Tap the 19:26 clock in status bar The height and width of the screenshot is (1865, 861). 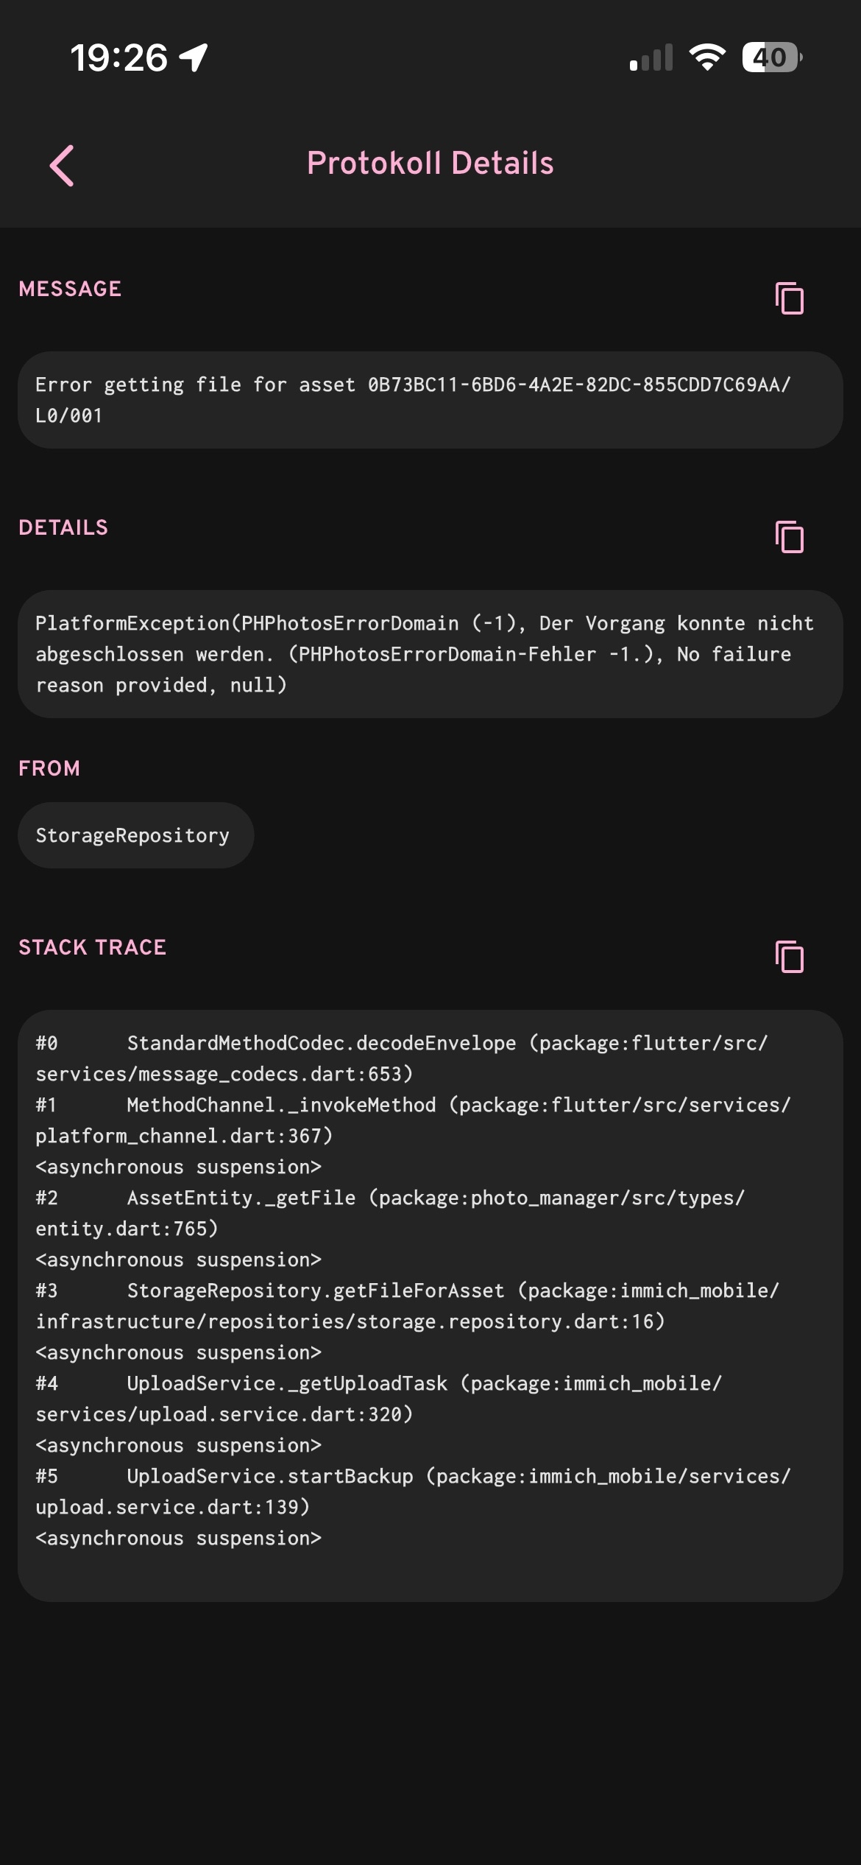tap(119, 57)
